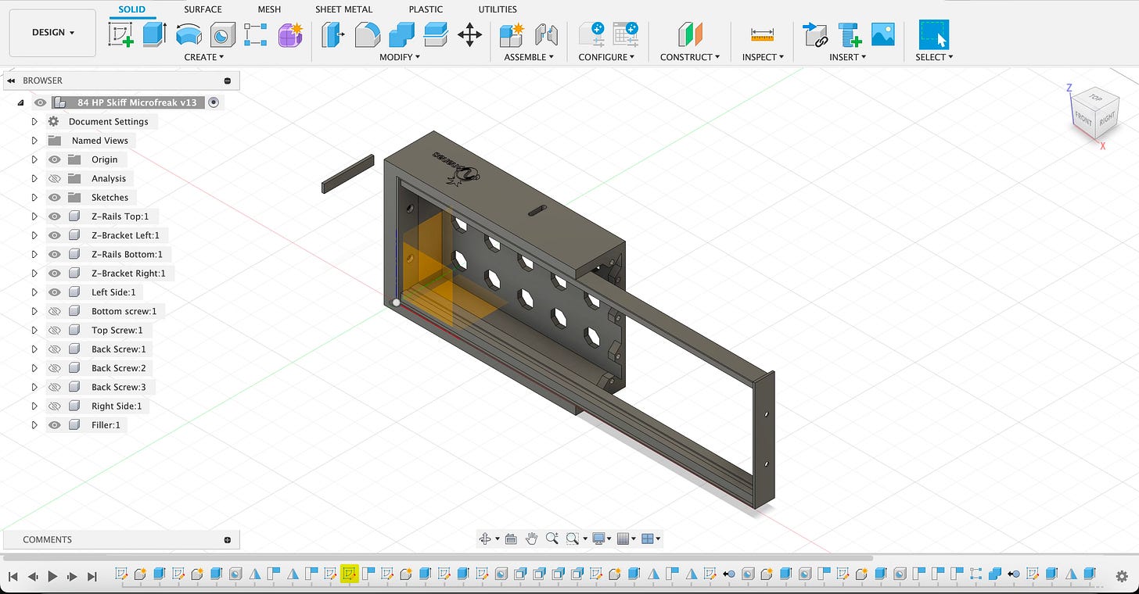Switch to the SHEET METAL tab

coord(344,9)
